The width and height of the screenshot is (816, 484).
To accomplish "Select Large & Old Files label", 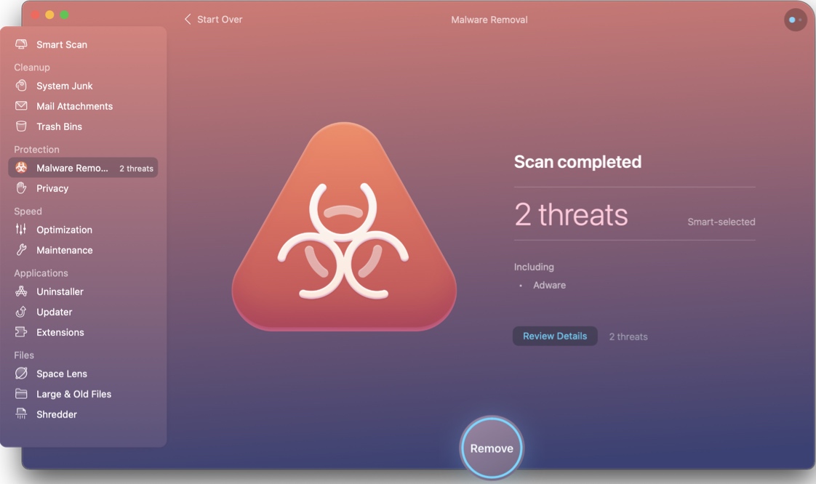I will pyautogui.click(x=74, y=394).
